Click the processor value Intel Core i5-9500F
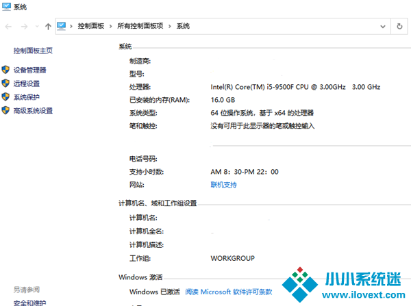 [x=295, y=87]
